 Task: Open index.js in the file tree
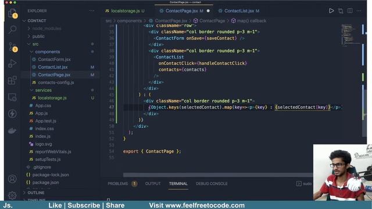tap(42, 136)
